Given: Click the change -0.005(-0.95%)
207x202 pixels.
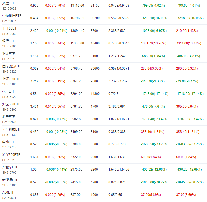Looking at the screenshot, I should pos(56,144).
